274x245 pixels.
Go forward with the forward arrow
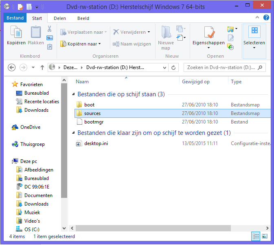click(x=23, y=67)
